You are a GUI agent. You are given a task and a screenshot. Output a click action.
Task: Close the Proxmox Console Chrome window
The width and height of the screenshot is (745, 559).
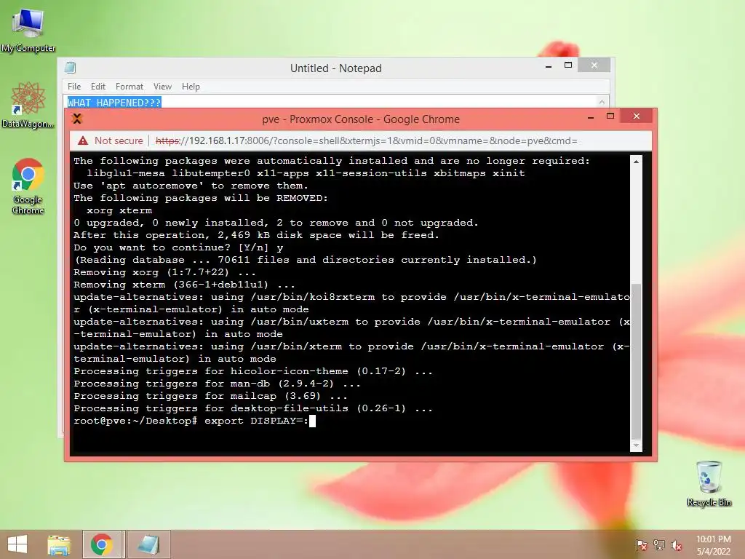point(637,116)
